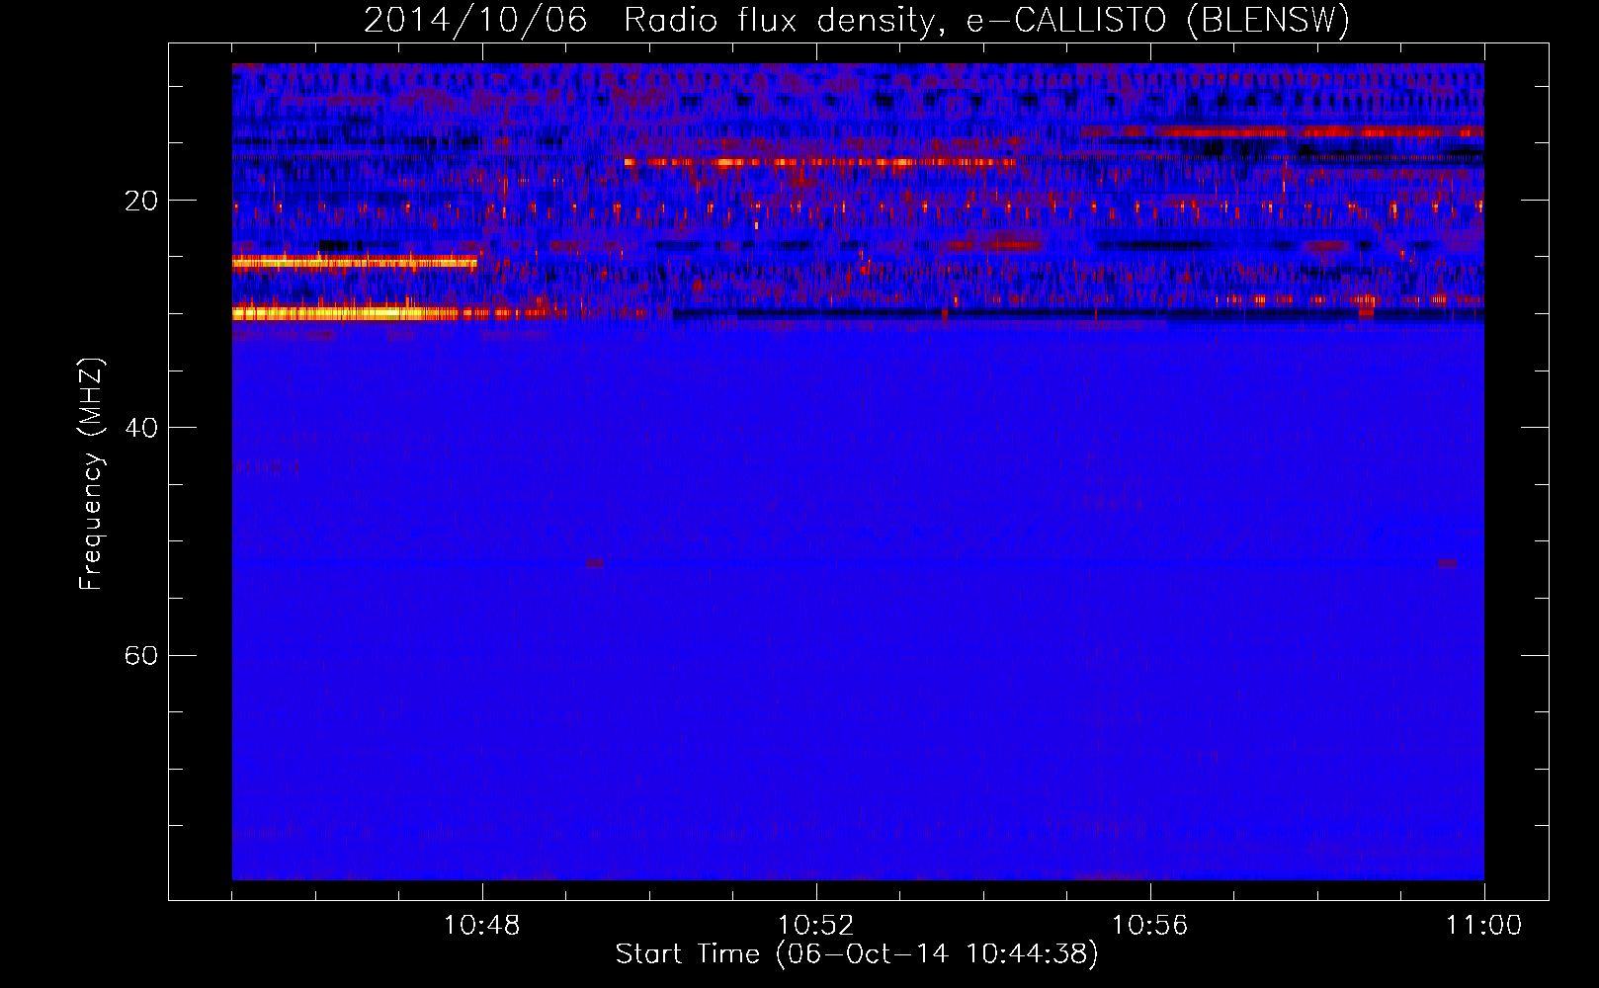
Task: Click the 'Frequency (MHZ)' axis label
Action: click(91, 474)
